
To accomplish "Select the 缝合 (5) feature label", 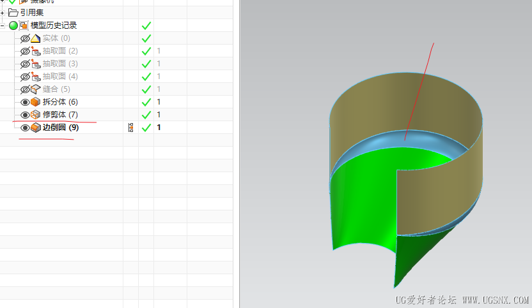I will (x=56, y=89).
